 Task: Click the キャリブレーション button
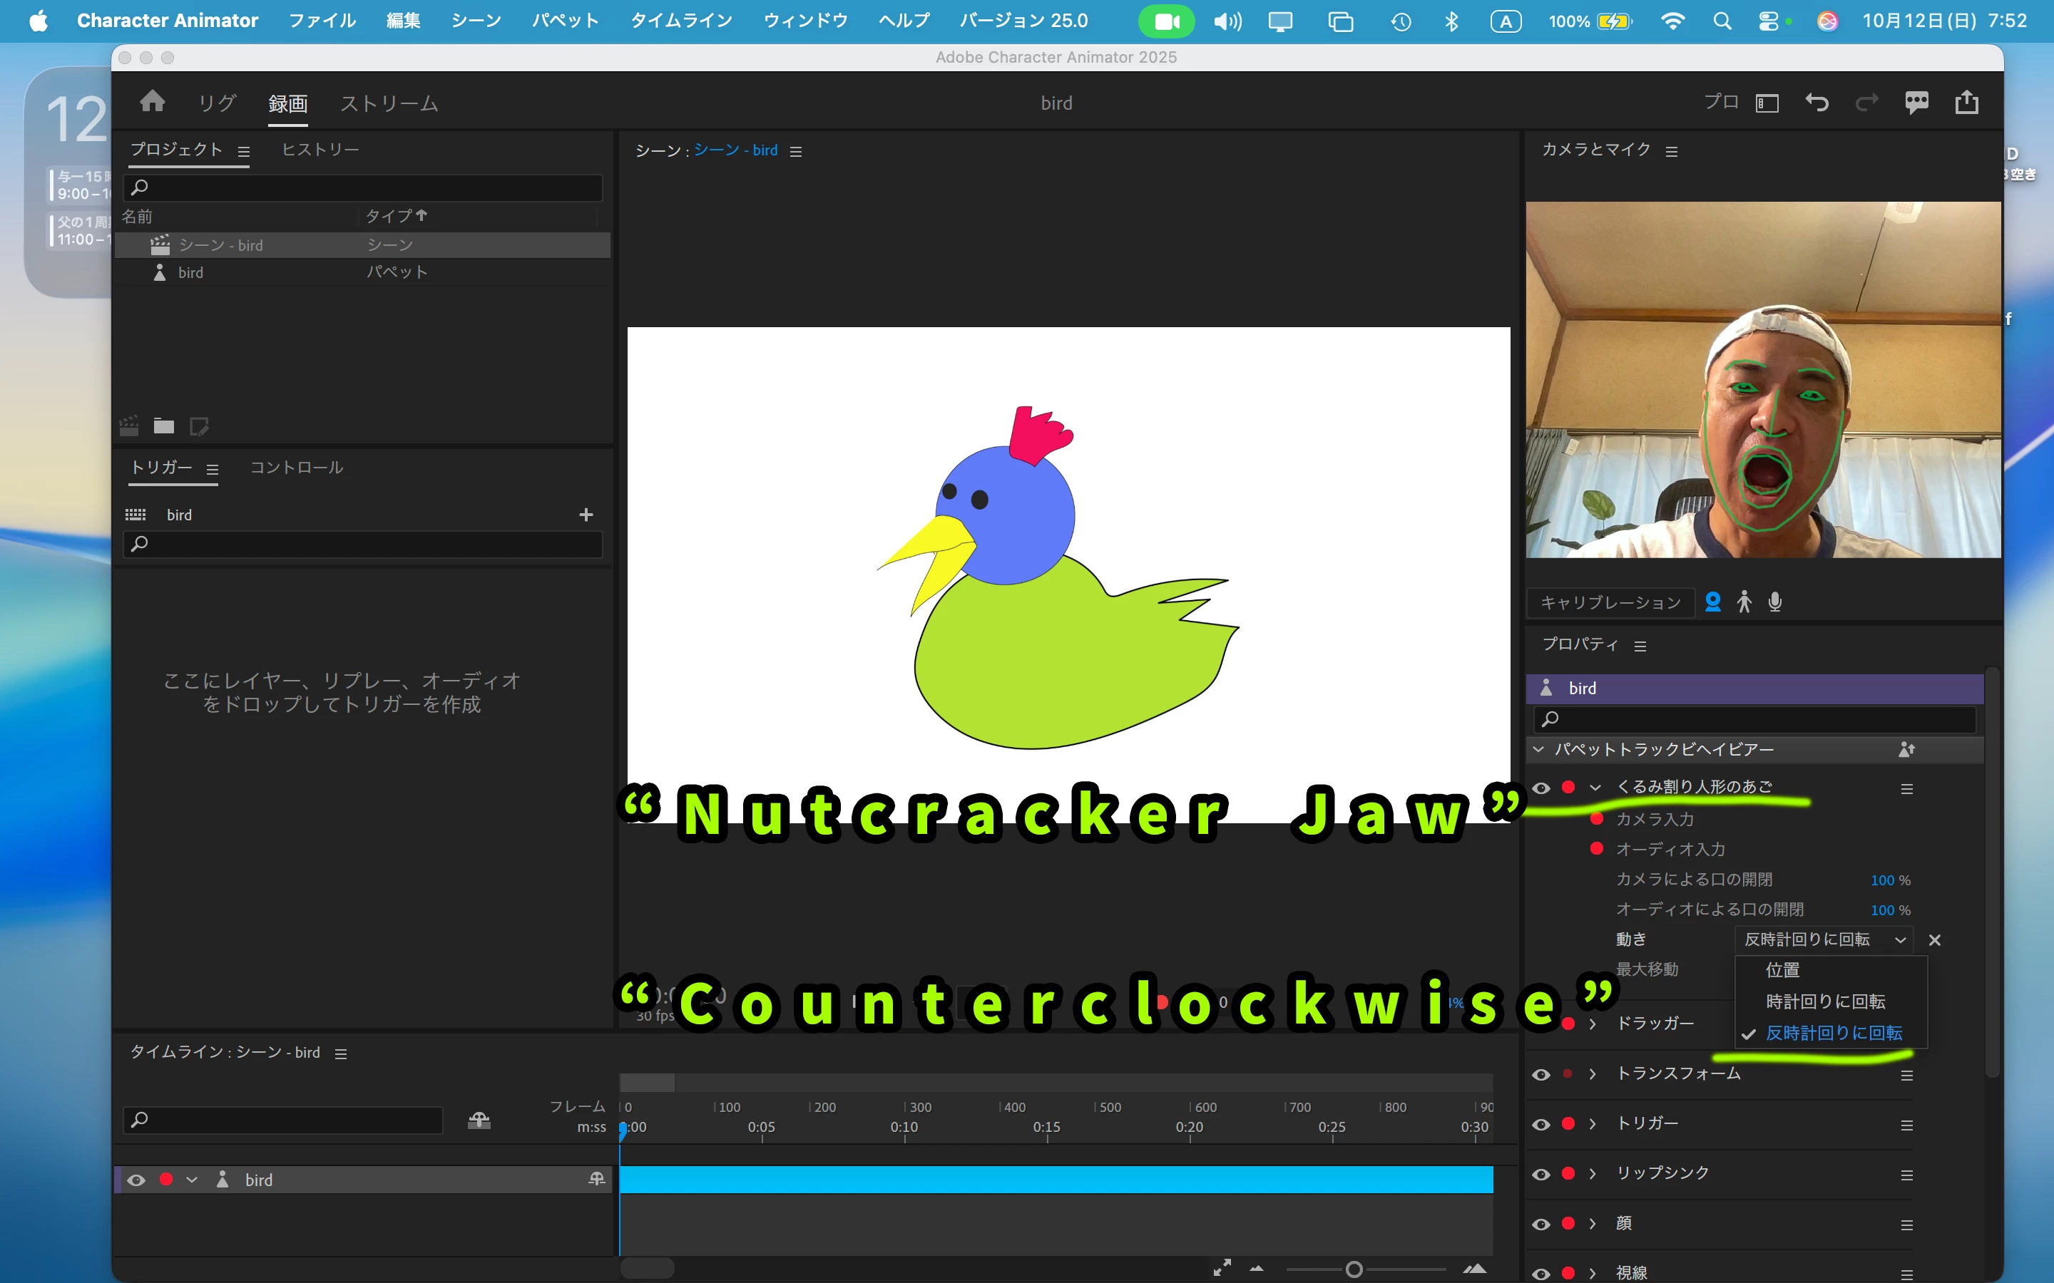click(x=1610, y=602)
